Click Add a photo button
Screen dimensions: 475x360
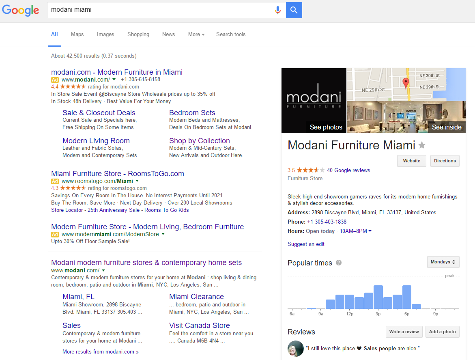tap(442, 332)
